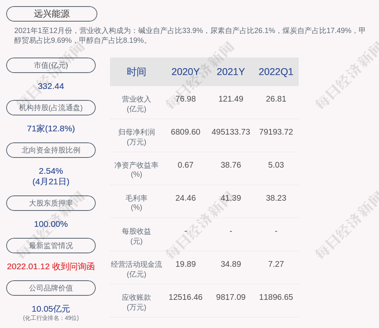Click the 毛利率(%) row label
Viewport: 379px width, 328px height.
click(x=137, y=203)
